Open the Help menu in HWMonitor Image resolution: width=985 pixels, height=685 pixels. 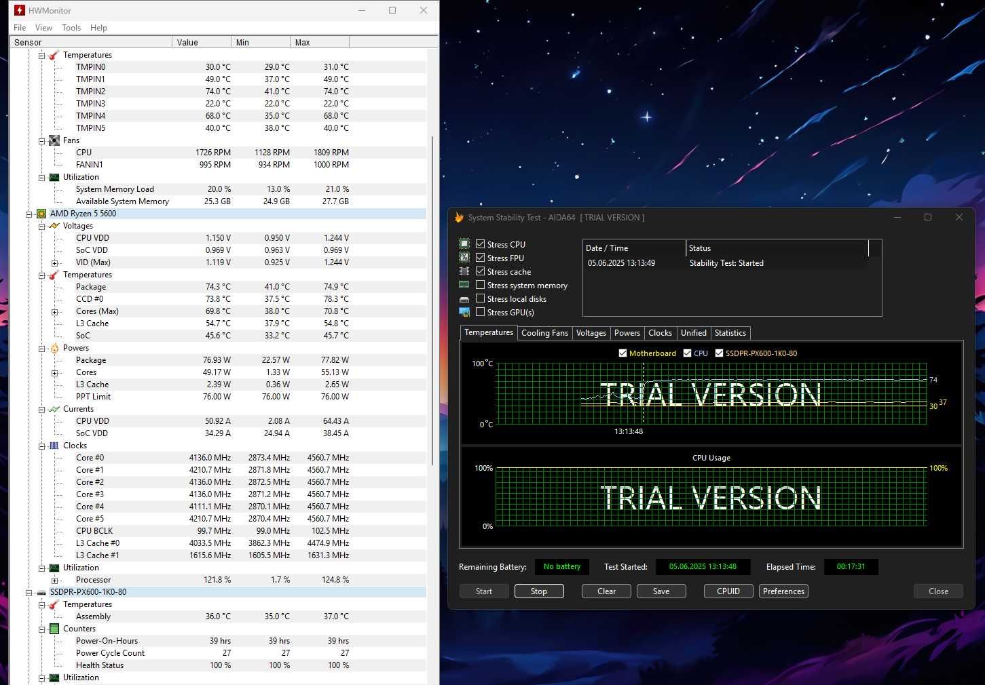point(98,28)
